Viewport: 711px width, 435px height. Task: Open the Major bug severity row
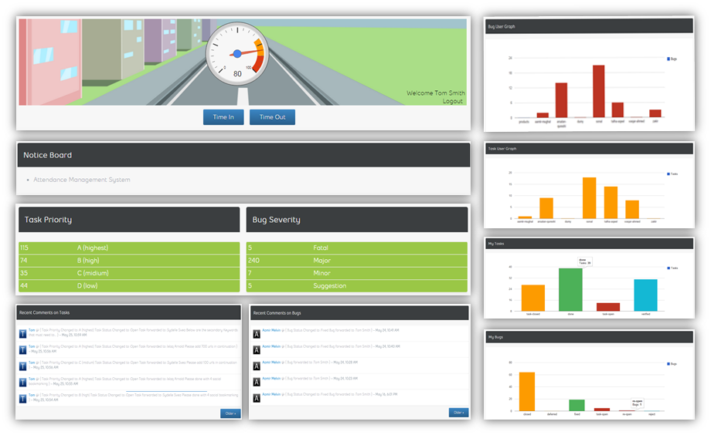tap(357, 260)
